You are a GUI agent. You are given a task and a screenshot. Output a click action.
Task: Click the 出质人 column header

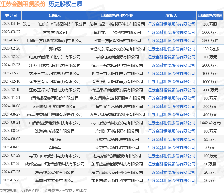[55, 15]
